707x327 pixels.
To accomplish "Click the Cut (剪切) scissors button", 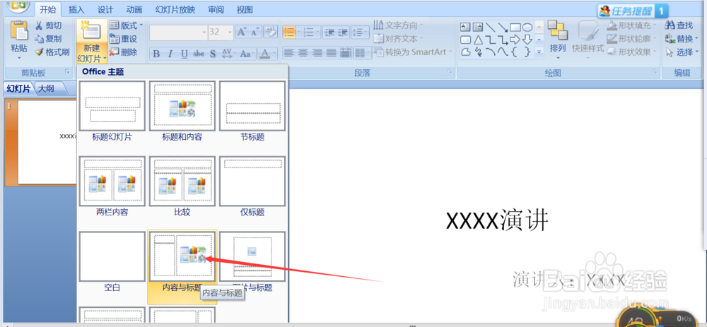I will [x=48, y=25].
